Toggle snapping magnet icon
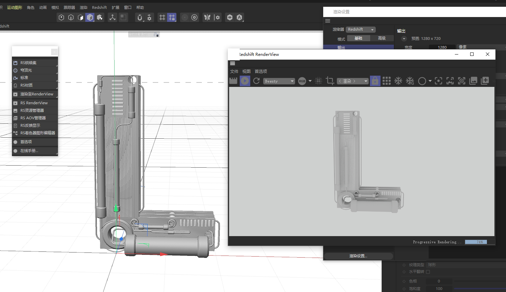Viewport: 506px width, 292px height. (140, 17)
